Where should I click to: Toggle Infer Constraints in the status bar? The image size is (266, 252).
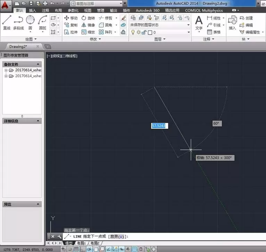(x=63, y=249)
